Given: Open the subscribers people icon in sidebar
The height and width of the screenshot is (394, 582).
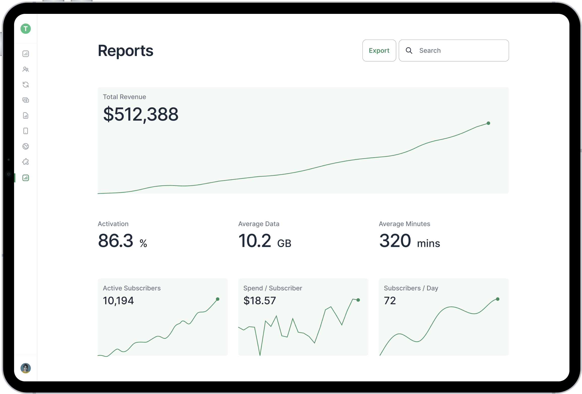Looking at the screenshot, I should pyautogui.click(x=26, y=69).
